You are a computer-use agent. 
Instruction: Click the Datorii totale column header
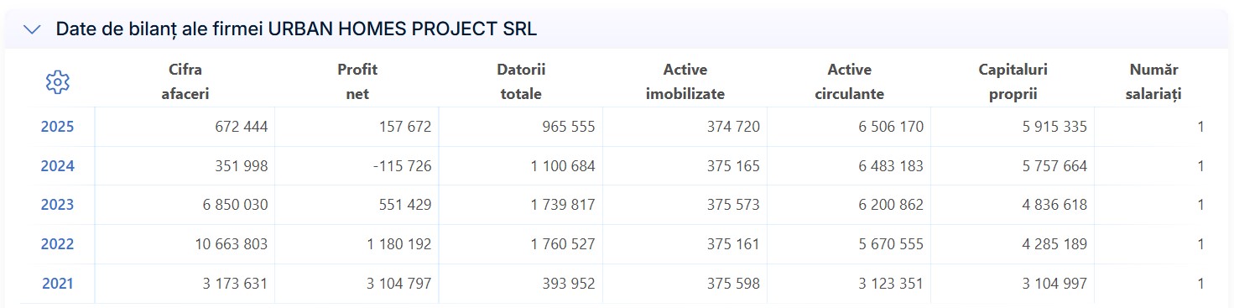521,81
